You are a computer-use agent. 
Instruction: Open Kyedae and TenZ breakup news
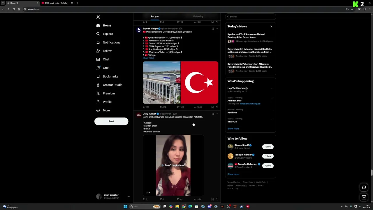point(250,38)
